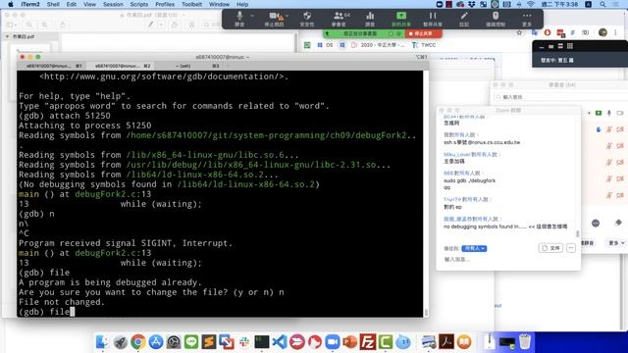Open Wi-Fi status in menu bar
628x353 pixels.
pos(531,4)
